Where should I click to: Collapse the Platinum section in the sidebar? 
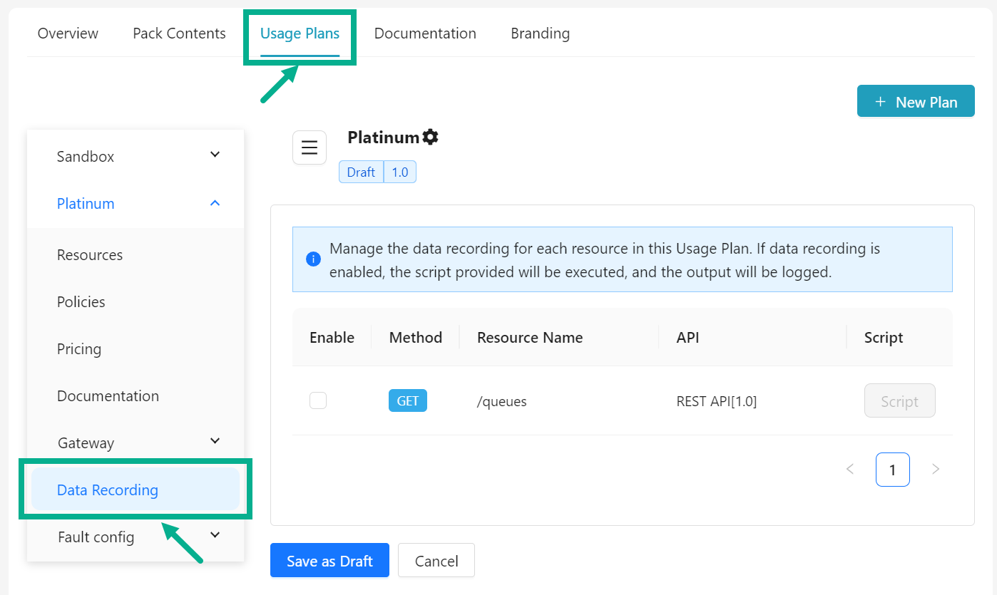215,202
